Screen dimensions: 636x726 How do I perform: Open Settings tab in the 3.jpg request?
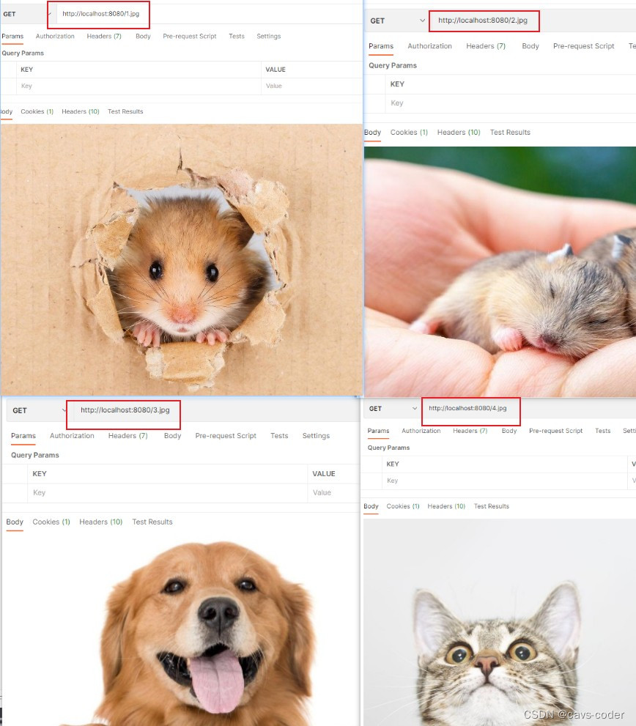tap(316, 436)
